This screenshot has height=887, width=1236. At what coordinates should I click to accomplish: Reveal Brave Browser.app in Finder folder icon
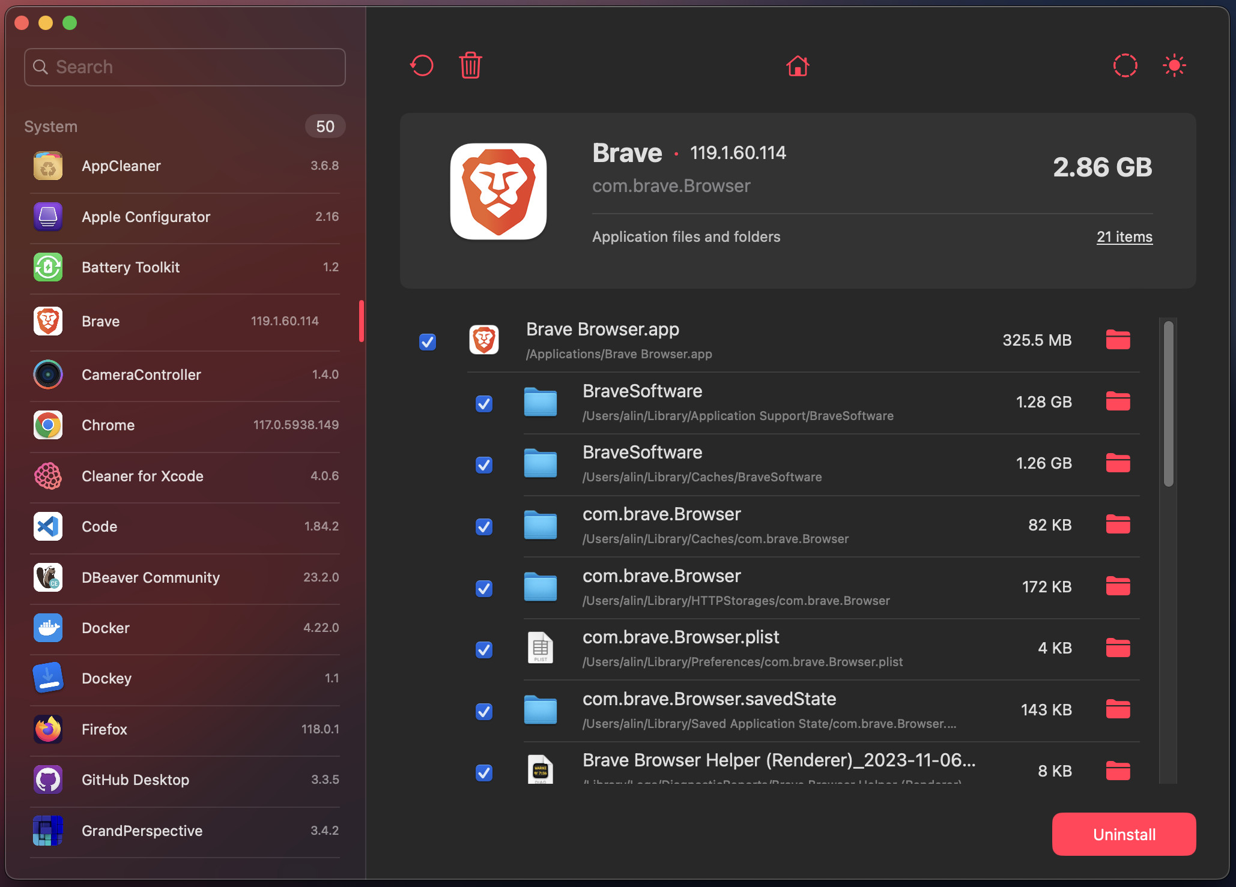[x=1118, y=340]
